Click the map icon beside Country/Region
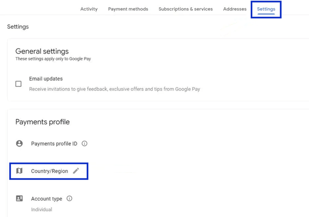 tap(19, 171)
